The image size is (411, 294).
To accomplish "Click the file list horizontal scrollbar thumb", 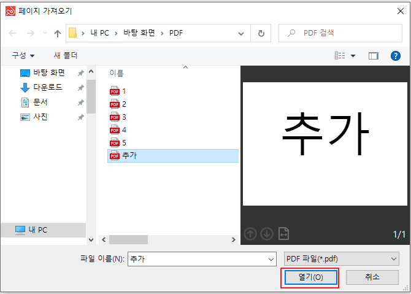I will coord(128,240).
